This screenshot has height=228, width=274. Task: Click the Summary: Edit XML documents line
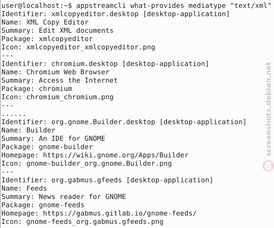coord(57,30)
